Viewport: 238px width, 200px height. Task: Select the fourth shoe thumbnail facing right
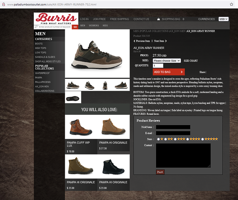[x=121, y=85]
